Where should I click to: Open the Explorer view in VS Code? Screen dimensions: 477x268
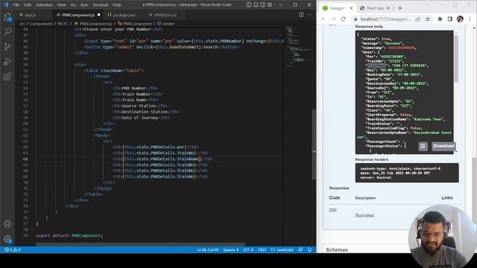[7, 17]
